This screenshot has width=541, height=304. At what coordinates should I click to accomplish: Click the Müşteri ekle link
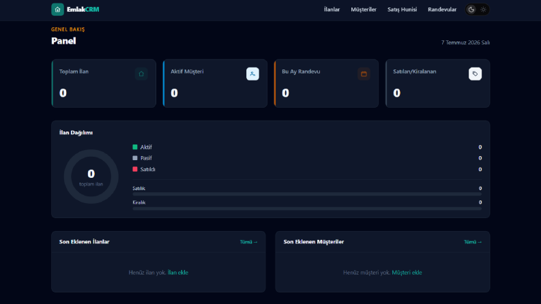point(407,272)
